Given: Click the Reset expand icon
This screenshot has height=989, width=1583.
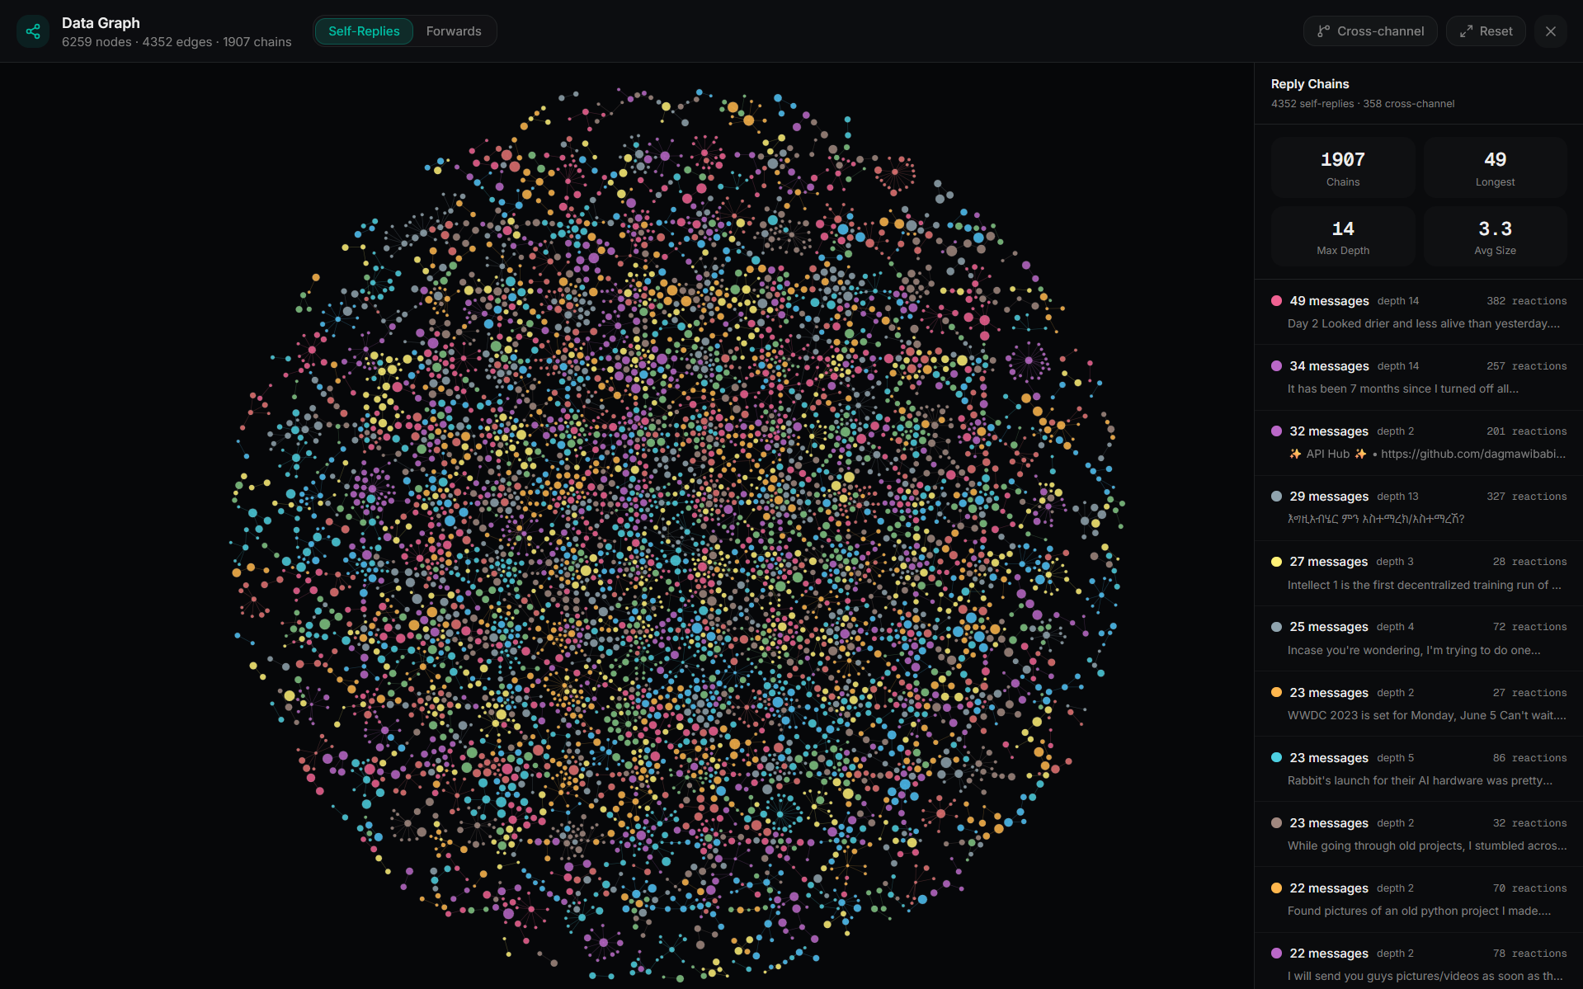Looking at the screenshot, I should point(1466,31).
